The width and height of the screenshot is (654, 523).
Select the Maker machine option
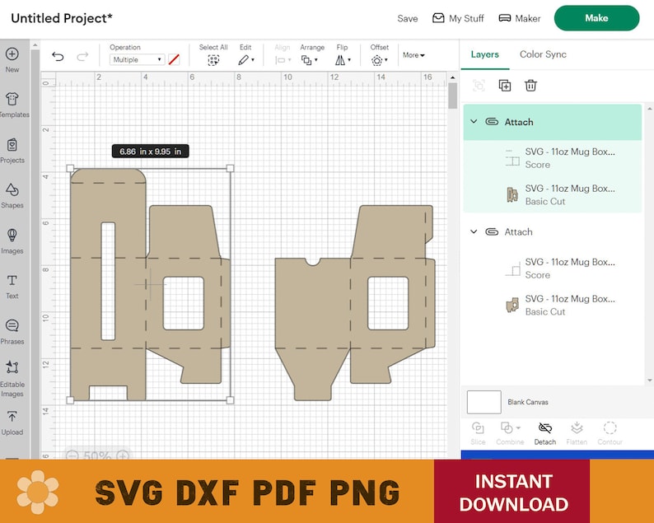[520, 18]
